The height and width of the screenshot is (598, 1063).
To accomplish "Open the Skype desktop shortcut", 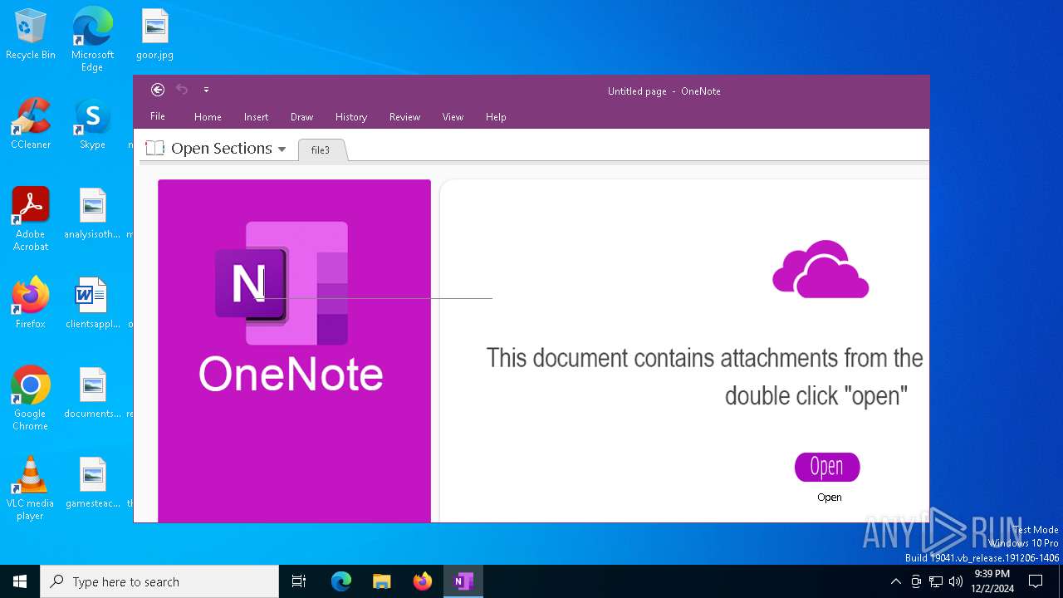I will click(92, 124).
